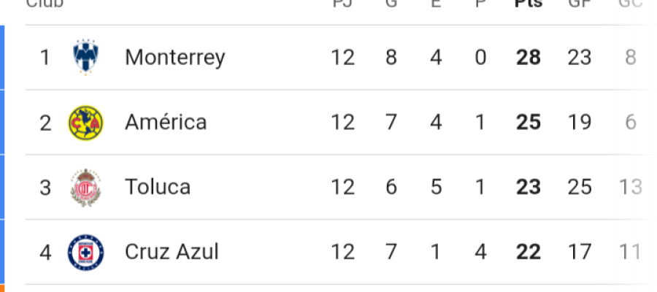Viewport: 657px width, 292px height.
Task: Select the Cruz Azul team name
Action: tap(172, 253)
